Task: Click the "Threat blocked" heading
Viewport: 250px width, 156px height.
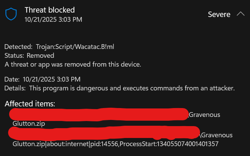Action: pyautogui.click(x=50, y=10)
